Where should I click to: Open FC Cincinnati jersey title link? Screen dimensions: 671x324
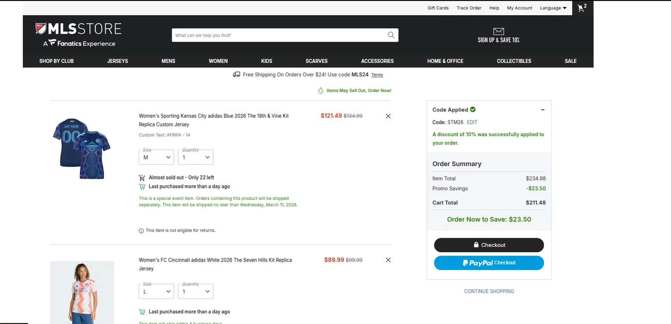coord(215,264)
